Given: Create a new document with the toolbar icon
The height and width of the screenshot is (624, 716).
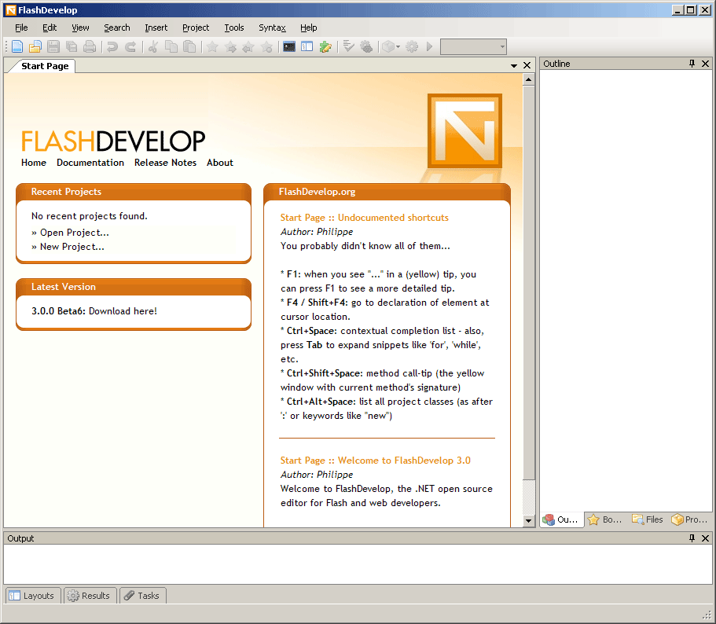Looking at the screenshot, I should pos(17,46).
